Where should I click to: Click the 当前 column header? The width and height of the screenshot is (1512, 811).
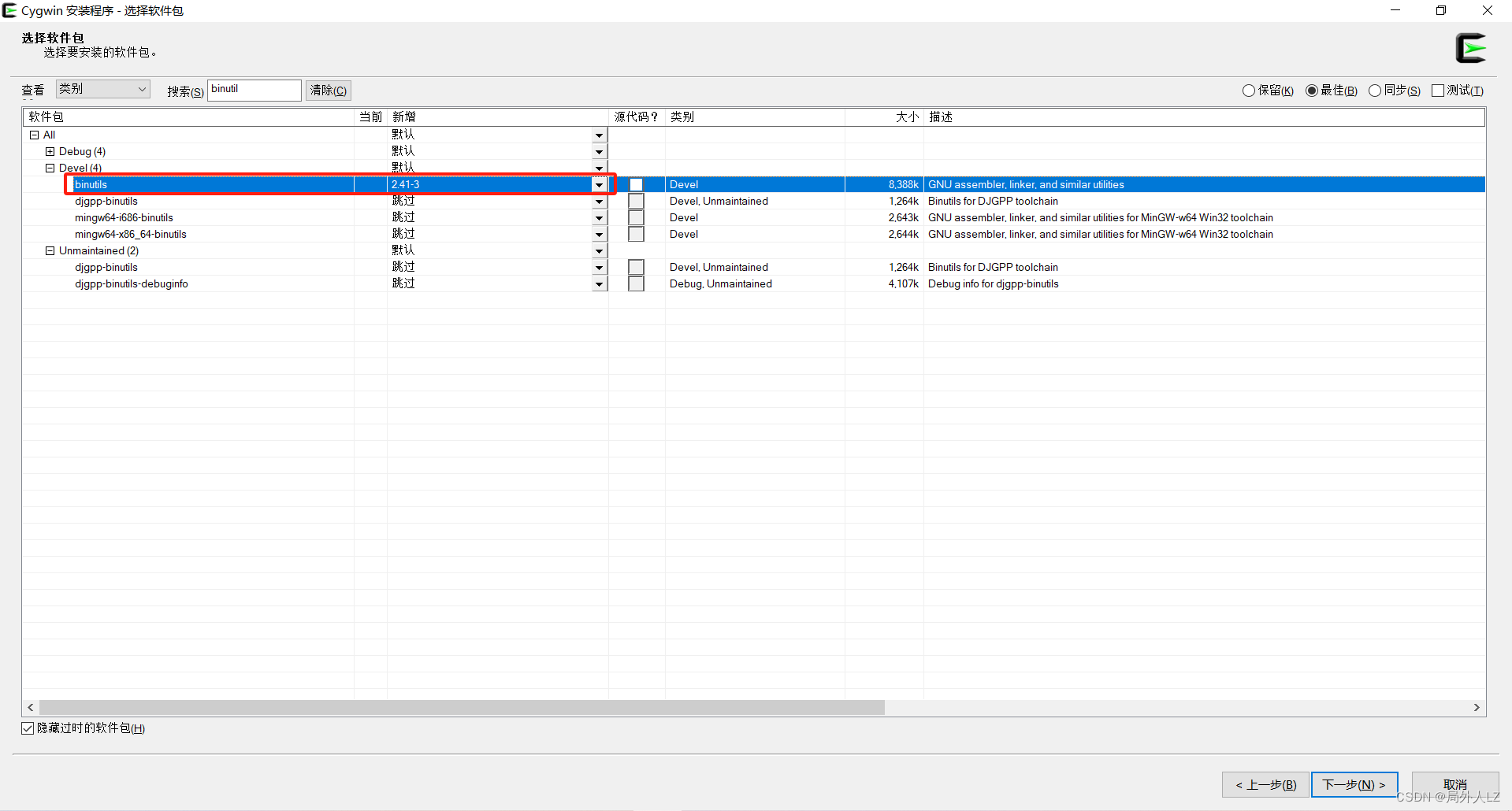point(370,117)
